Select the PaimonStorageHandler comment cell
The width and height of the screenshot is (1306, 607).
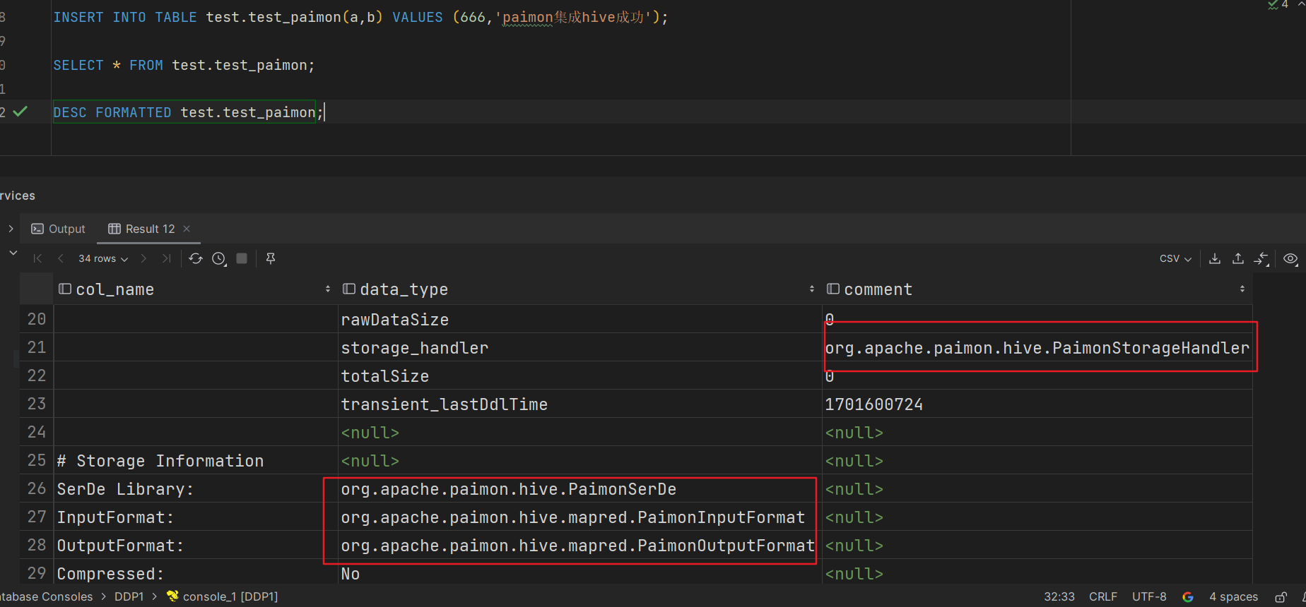pos(1037,347)
